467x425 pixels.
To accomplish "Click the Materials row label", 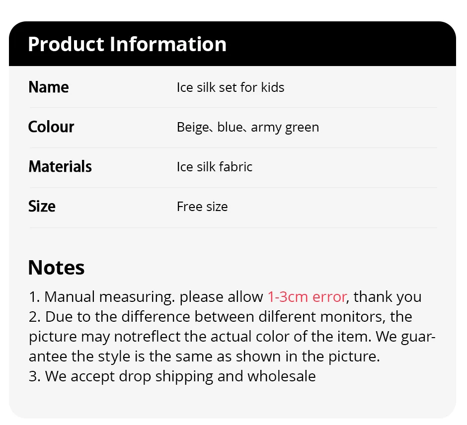I will pyautogui.click(x=60, y=166).
